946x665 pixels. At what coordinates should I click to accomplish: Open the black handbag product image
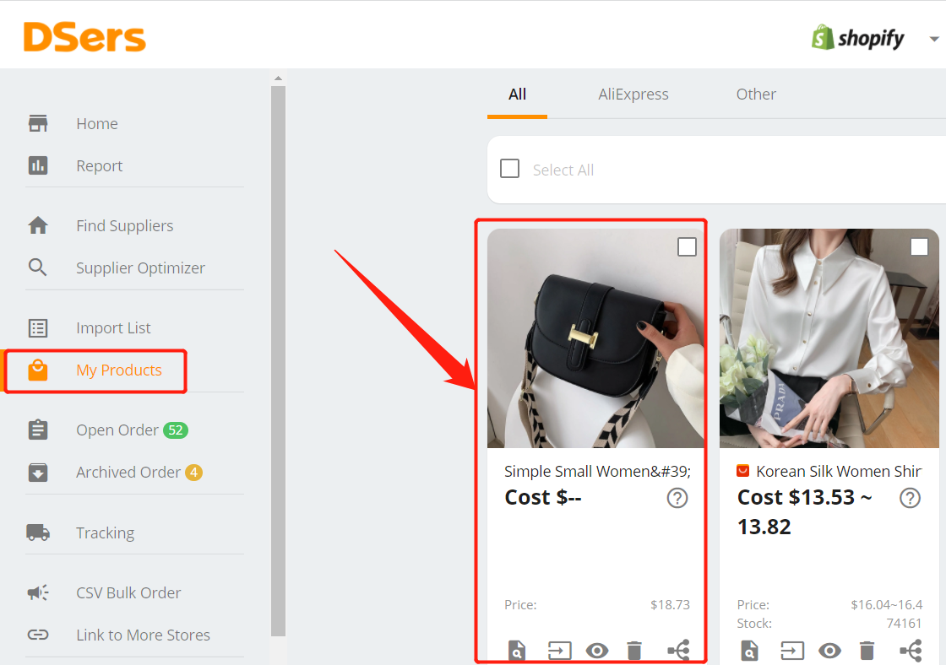(x=595, y=338)
